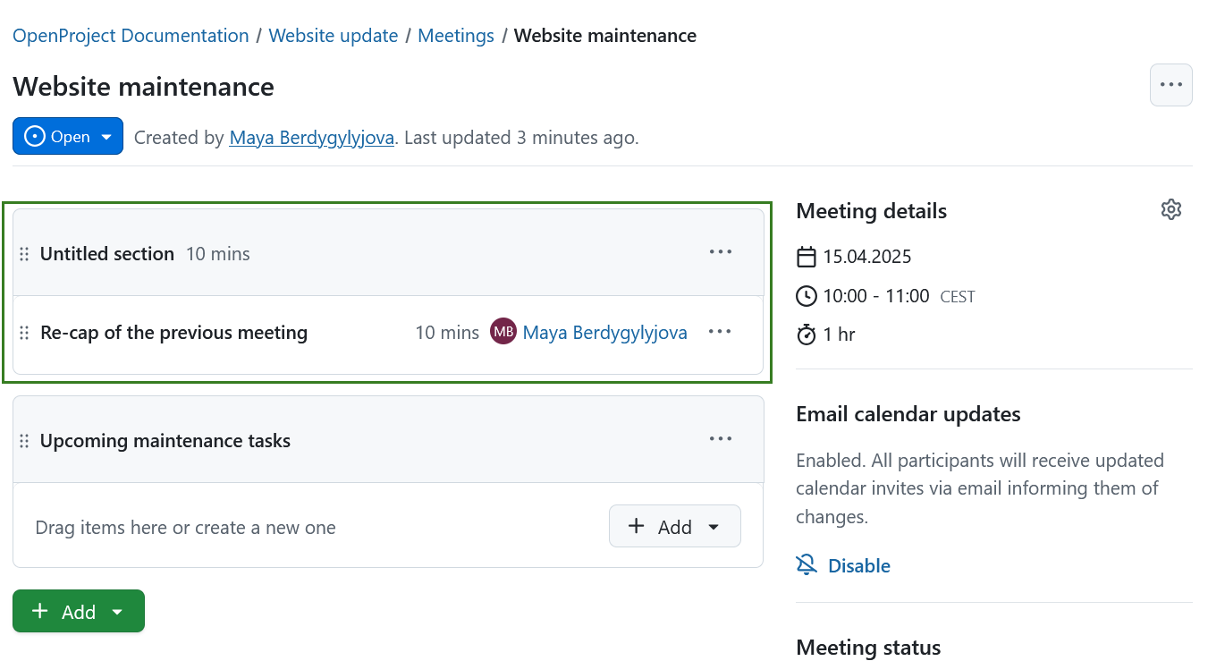
Task: Expand the Add dropdown inside empty section
Action: 675,526
